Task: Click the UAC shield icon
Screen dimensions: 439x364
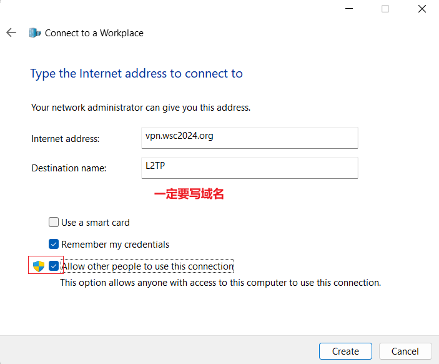Action: point(39,266)
